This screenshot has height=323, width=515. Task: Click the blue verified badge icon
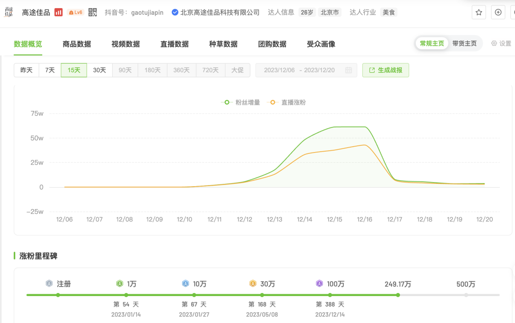pos(175,13)
